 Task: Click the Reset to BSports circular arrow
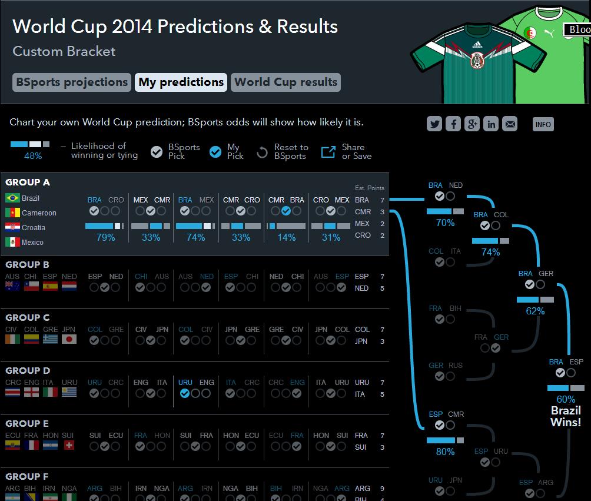click(262, 152)
